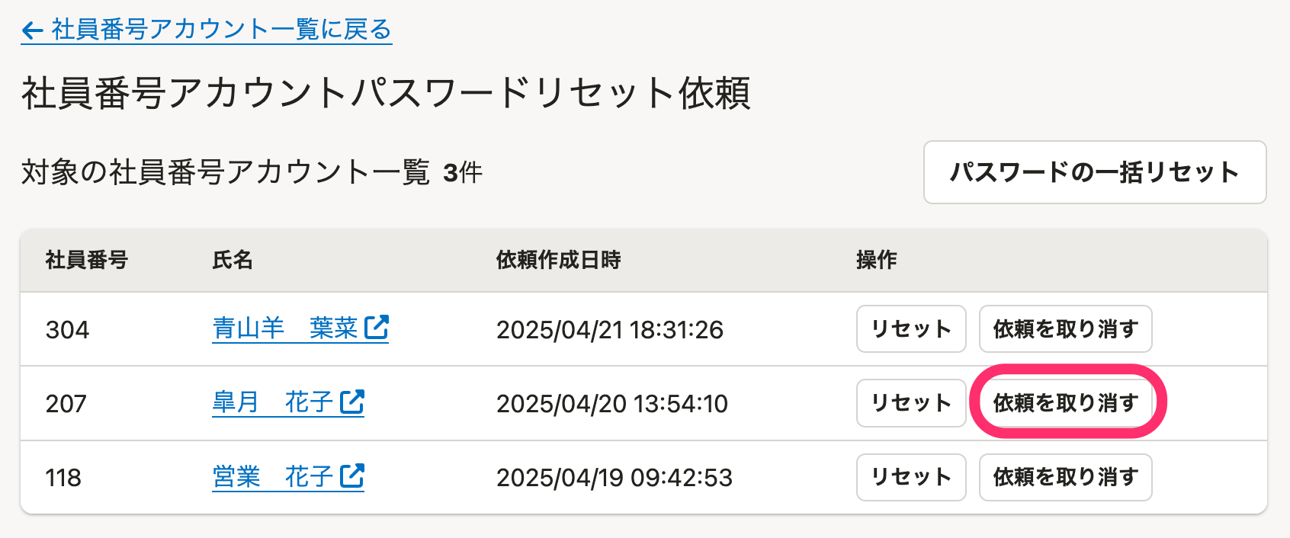Open 営業 花子 profile link
The height and width of the screenshot is (538, 1290).
(x=273, y=477)
